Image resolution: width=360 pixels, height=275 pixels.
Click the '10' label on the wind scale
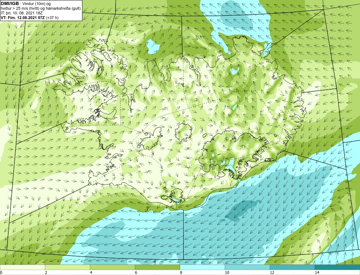point(227,273)
